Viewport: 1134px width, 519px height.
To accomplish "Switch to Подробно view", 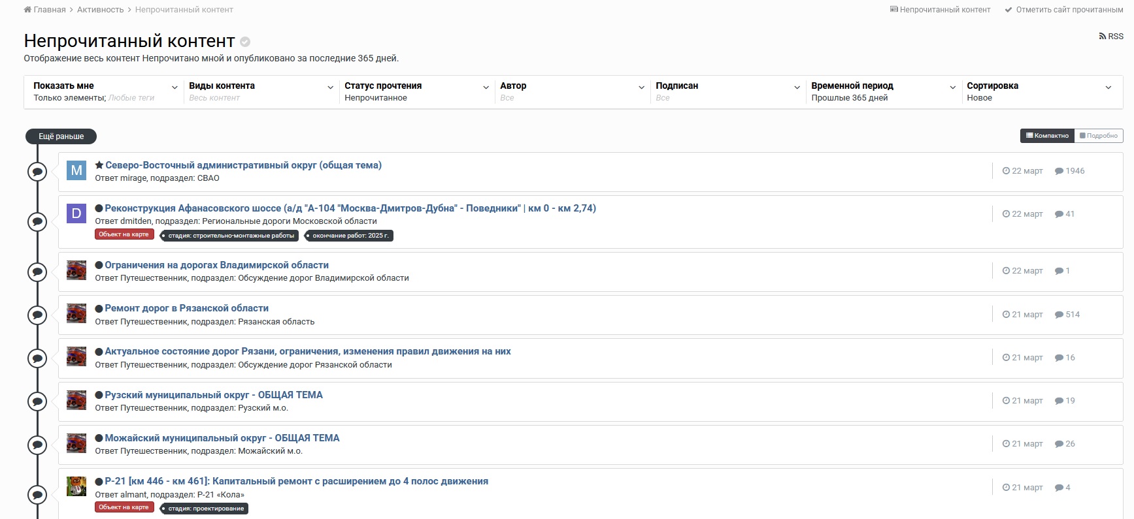I will (x=1099, y=136).
